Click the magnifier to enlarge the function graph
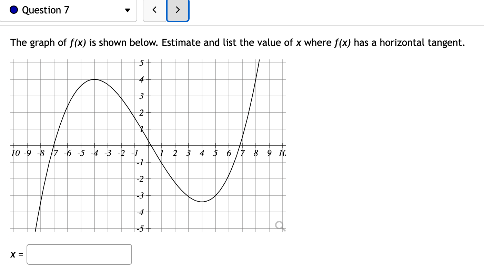Image resolution: width=484 pixels, height=272 pixels. coord(280,226)
